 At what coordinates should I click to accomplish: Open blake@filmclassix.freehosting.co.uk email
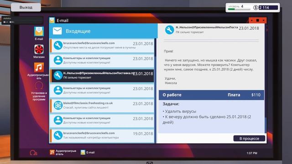tap(102, 105)
